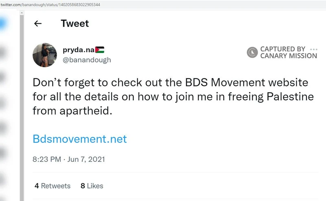Viewport: 326px width, 201px height.
Task: Open the @banandough handle link
Action: tap(86, 60)
